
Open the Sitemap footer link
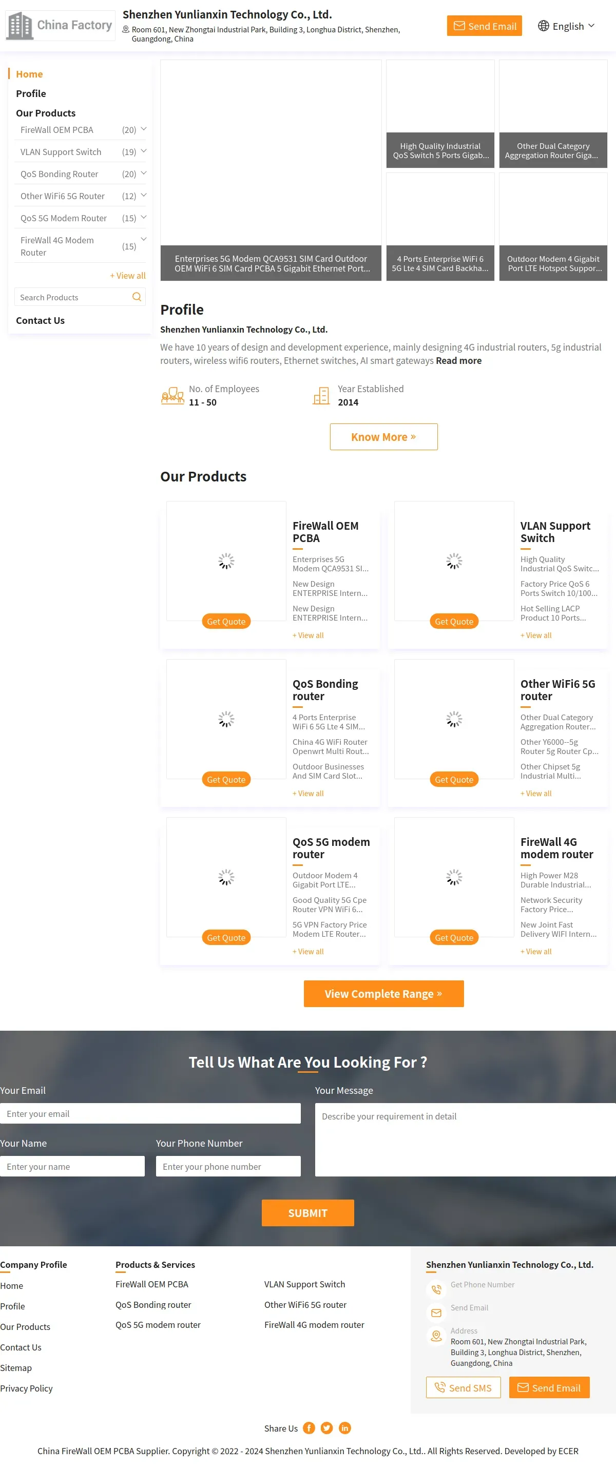[x=16, y=1368]
